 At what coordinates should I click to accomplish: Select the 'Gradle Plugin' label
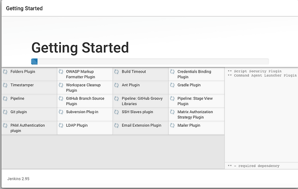pyautogui.click(x=189, y=85)
